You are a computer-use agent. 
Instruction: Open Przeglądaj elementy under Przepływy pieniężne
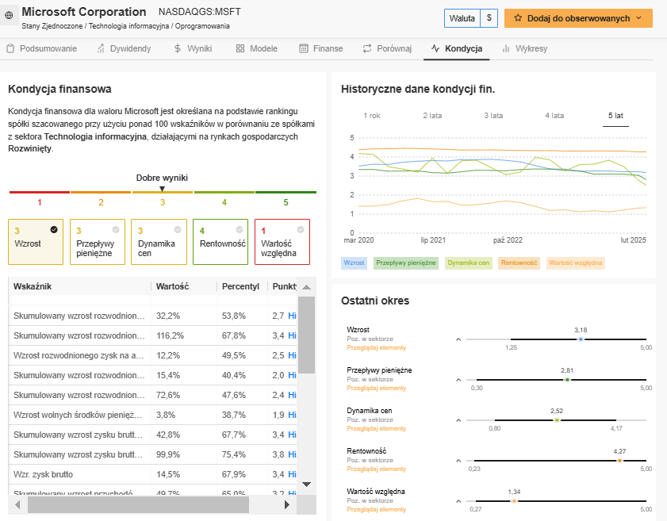click(377, 388)
